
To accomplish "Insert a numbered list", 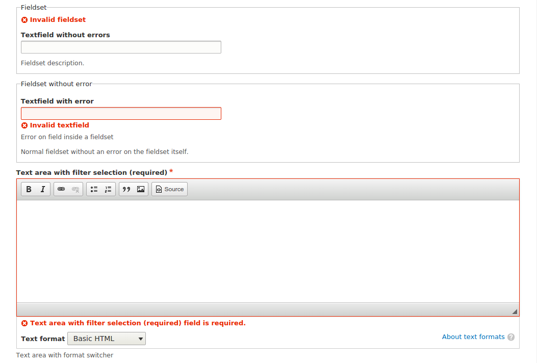I will pos(108,189).
